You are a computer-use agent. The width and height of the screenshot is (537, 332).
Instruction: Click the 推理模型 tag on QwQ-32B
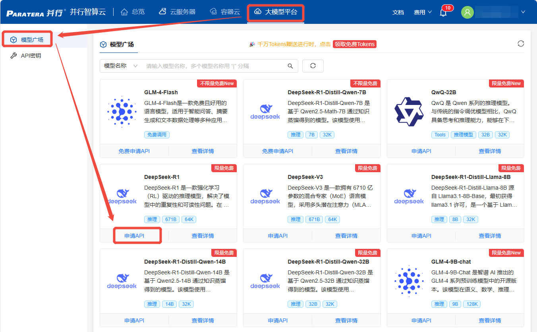point(464,135)
